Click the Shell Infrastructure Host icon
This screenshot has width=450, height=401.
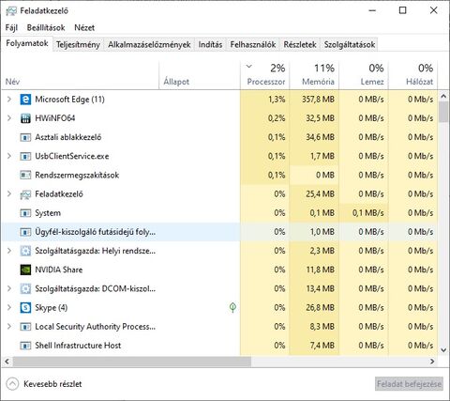25,346
